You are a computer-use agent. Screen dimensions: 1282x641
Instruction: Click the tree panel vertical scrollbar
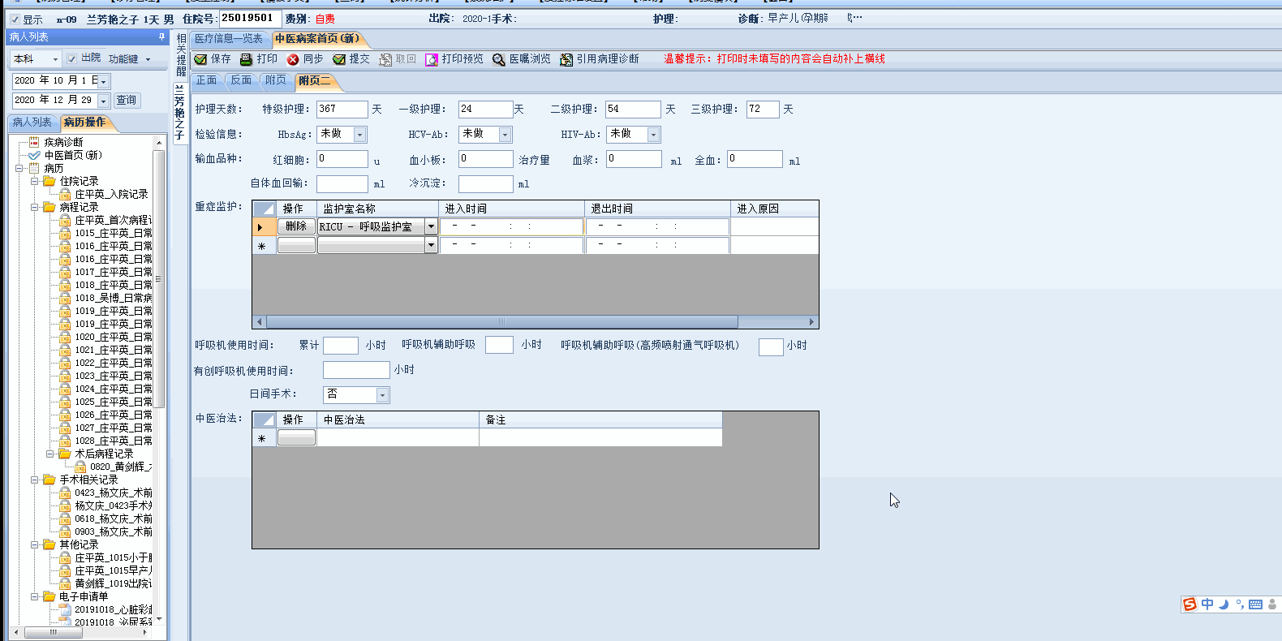(159, 277)
